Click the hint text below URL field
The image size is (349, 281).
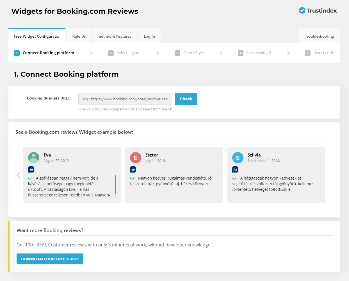125,109
